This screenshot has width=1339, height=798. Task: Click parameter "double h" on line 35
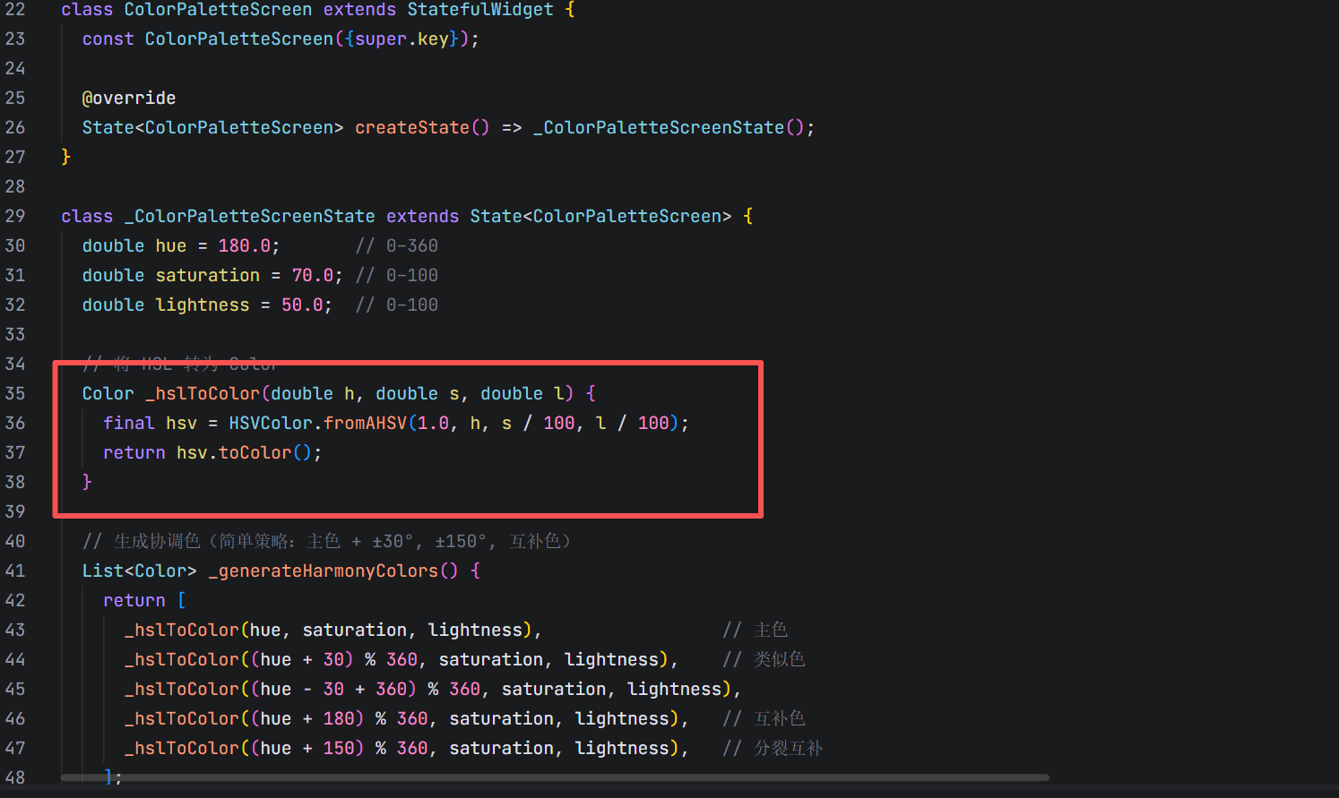(x=313, y=393)
